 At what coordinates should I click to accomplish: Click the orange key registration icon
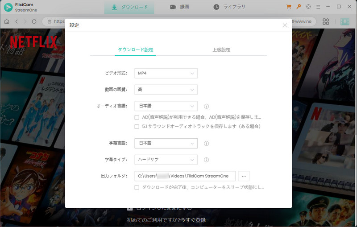pos(299,7)
